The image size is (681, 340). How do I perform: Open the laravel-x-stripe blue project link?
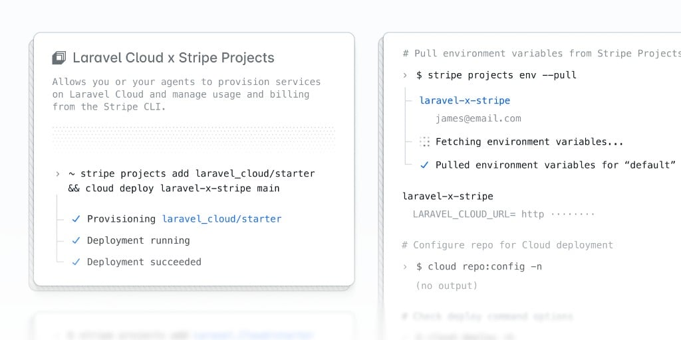[x=465, y=101]
